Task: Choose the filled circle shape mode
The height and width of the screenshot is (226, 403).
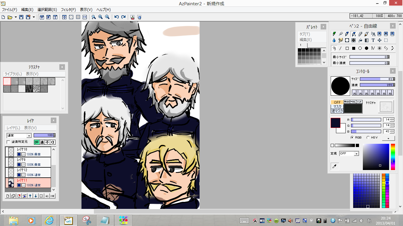Action: pos(366,48)
